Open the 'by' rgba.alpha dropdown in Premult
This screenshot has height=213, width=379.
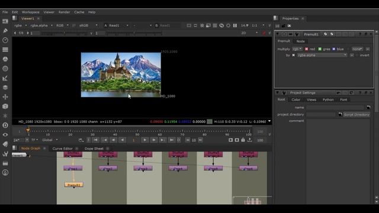322,55
